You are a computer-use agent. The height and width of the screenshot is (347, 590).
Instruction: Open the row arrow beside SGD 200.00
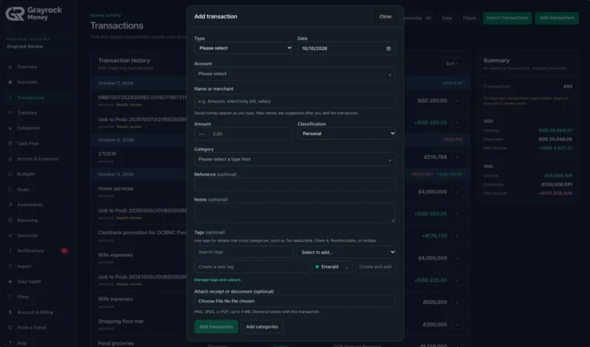[x=457, y=101]
